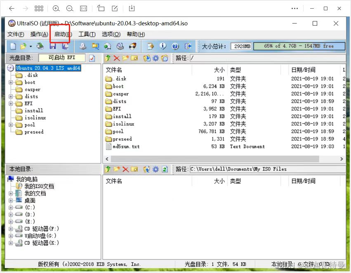Image resolution: width=351 pixels, height=273 pixels.
Task: Click the 文件名 column header in disc file list
Action: pyautogui.click(x=114, y=70)
